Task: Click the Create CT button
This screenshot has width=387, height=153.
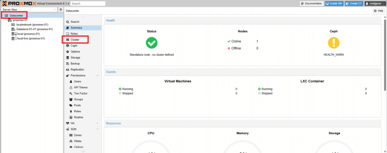Action: tap(354, 3)
